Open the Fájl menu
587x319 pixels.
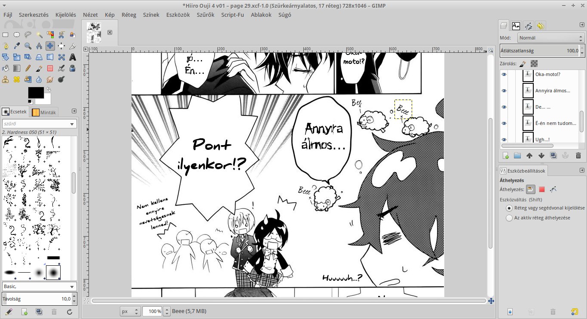click(x=8, y=15)
